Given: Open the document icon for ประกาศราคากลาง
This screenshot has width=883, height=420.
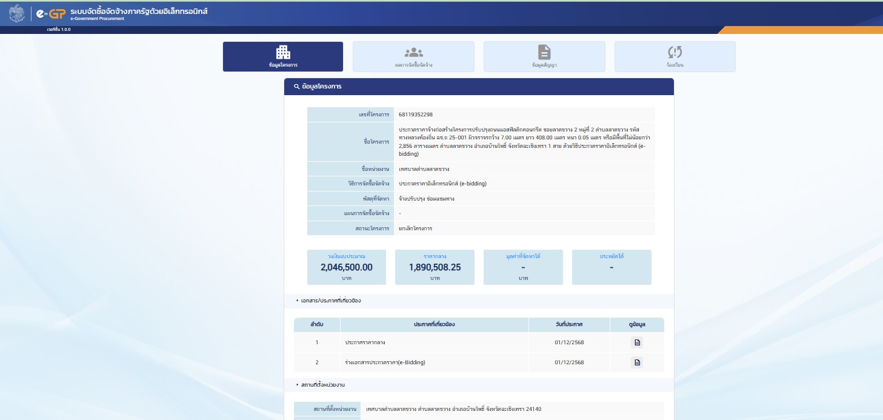Looking at the screenshot, I should (637, 342).
